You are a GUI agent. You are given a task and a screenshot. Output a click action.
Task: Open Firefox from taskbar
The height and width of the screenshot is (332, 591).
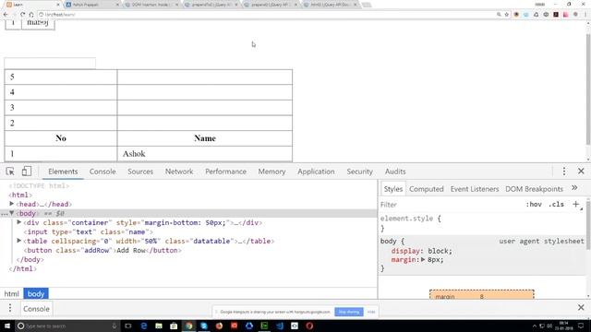pyautogui.click(x=219, y=326)
